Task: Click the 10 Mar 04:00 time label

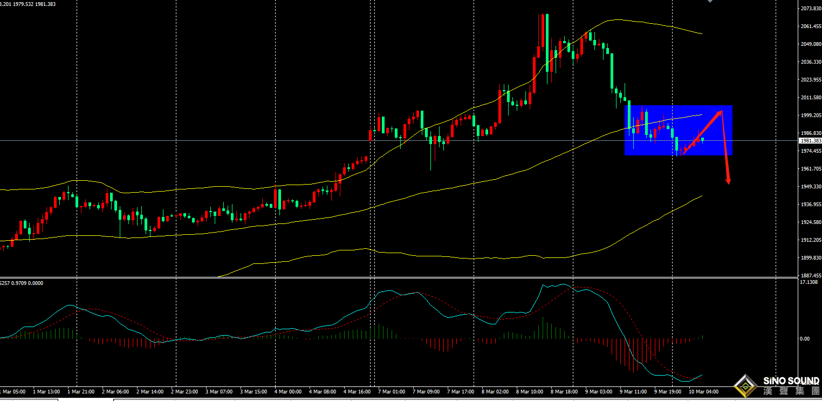Action: 703,391
